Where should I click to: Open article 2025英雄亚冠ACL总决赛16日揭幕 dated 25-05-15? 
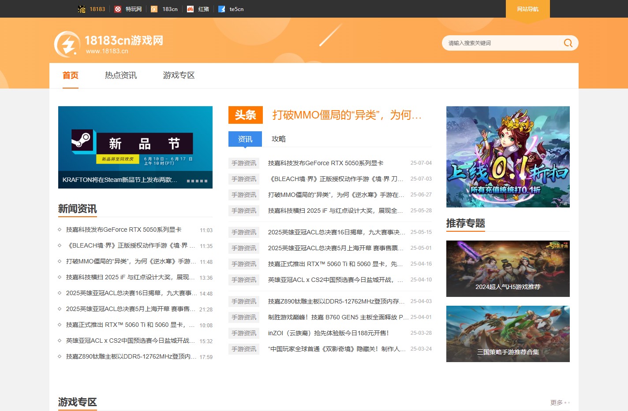pyautogui.click(x=336, y=232)
